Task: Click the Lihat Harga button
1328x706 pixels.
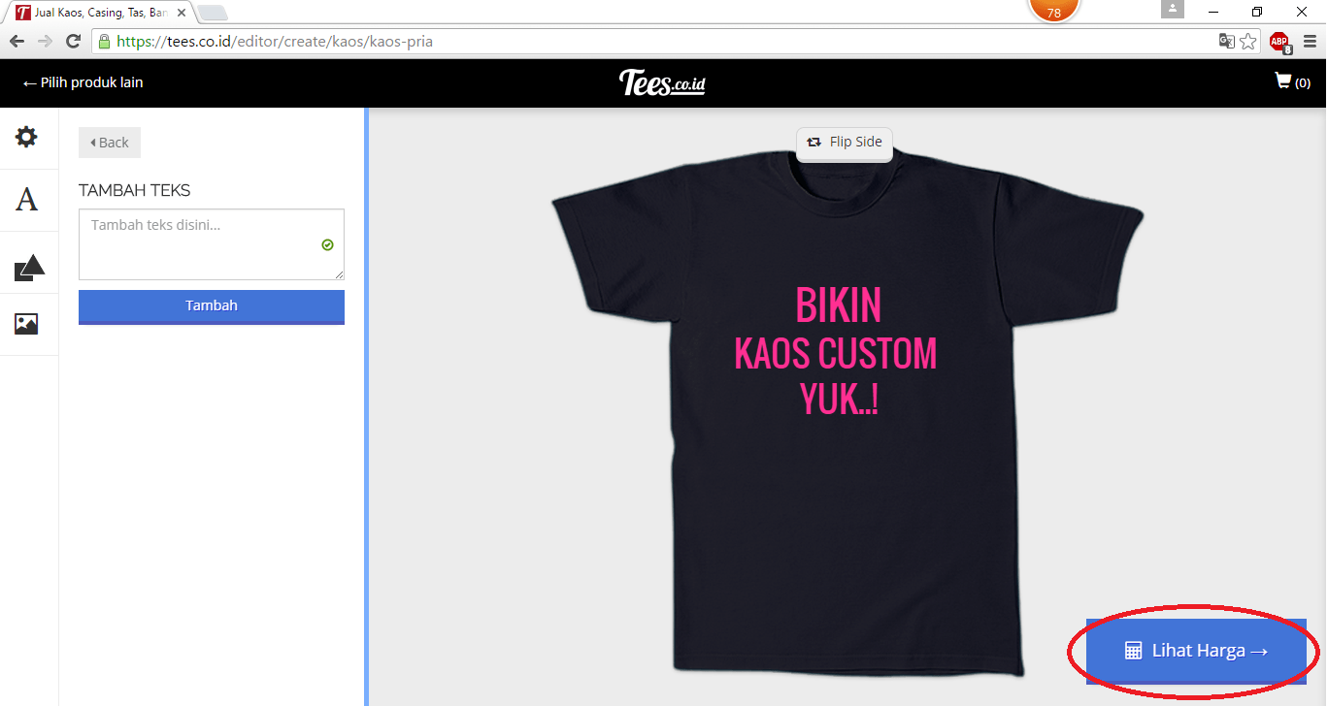Action: [1195, 651]
